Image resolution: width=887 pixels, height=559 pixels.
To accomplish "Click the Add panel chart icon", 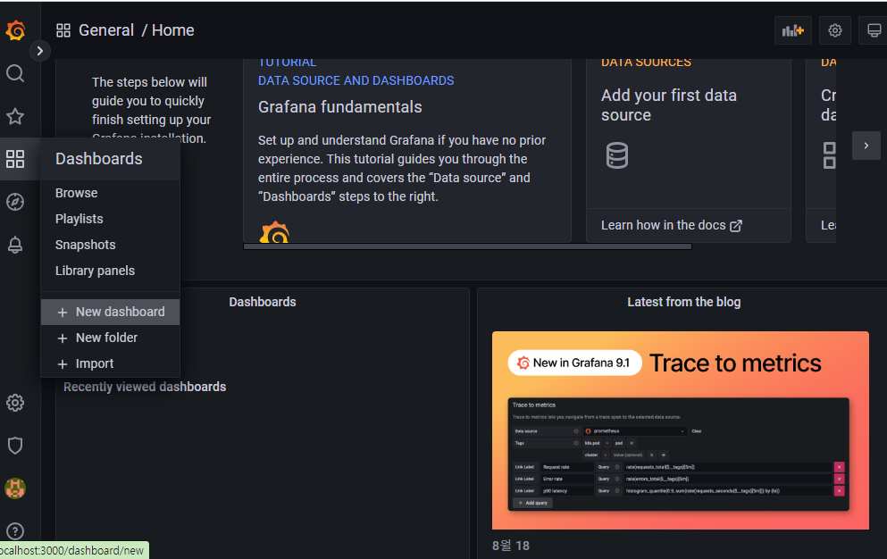I will 792,30.
